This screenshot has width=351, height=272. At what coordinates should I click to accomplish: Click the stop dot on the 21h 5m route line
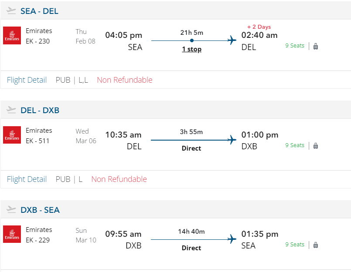[192, 40]
